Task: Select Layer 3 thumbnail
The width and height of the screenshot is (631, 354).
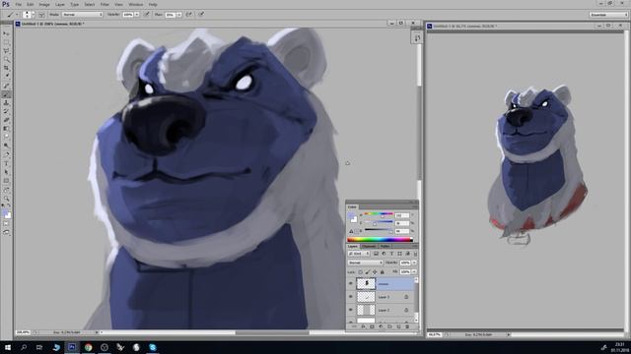Action: click(x=366, y=297)
